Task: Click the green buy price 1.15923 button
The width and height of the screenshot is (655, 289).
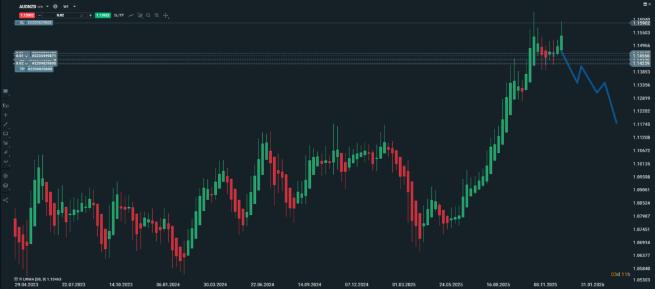Action: tap(102, 14)
